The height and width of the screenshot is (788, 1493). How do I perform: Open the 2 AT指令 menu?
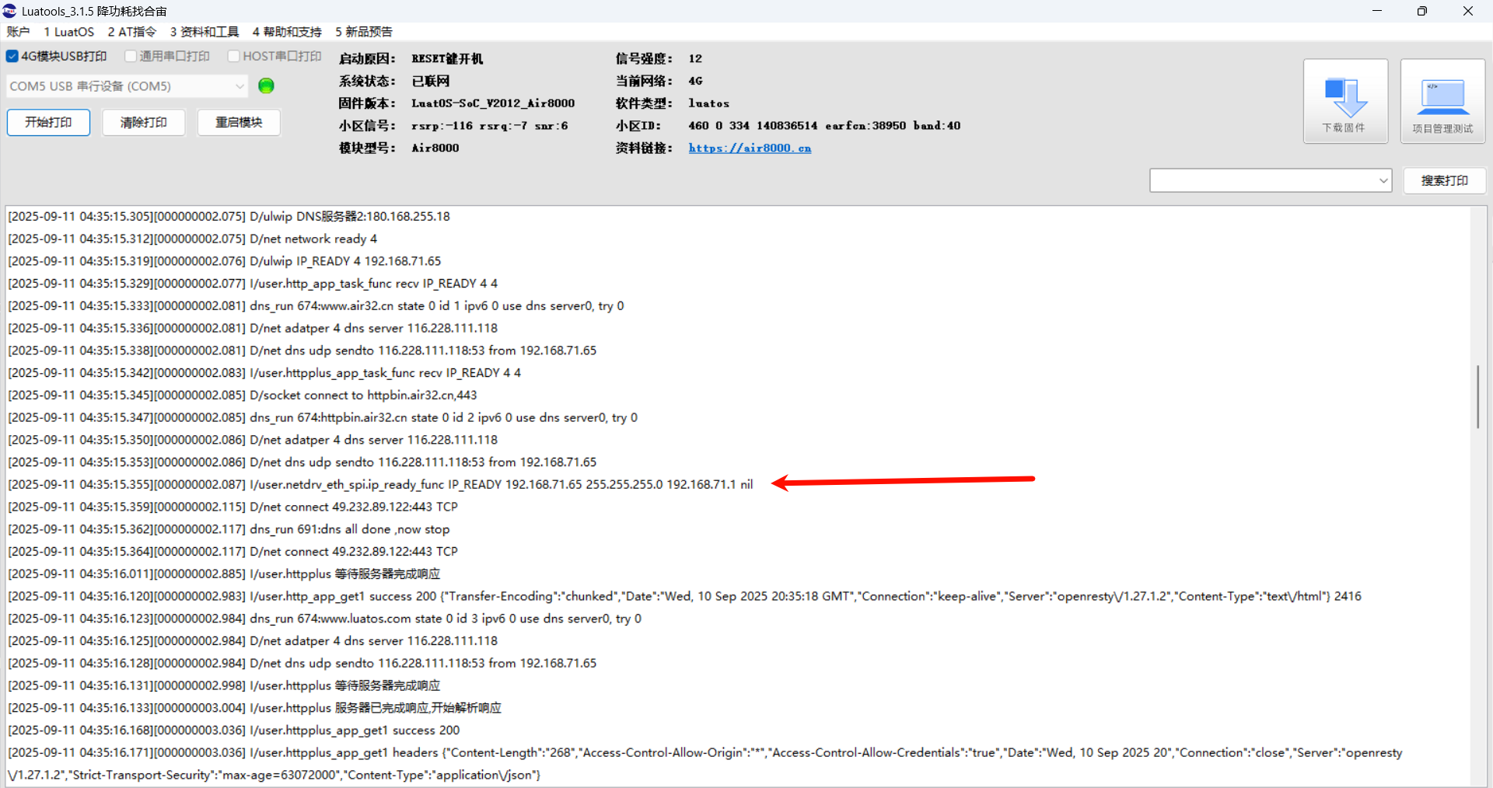[131, 32]
